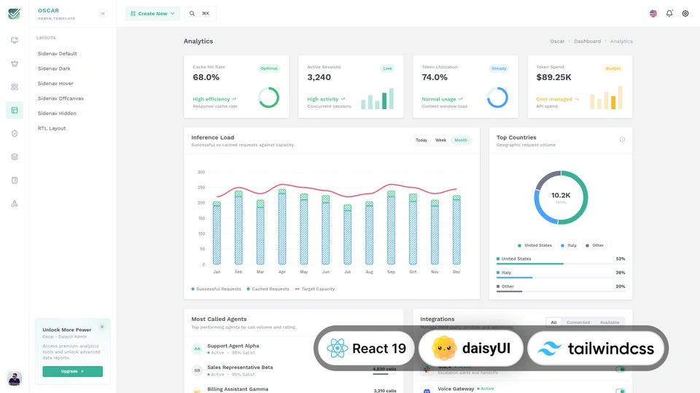
Task: Click the Support Agent Alpha AA avatar
Action: click(x=197, y=349)
